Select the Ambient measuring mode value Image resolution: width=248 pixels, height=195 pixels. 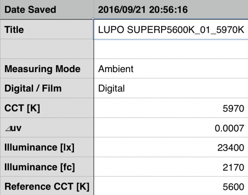point(116,69)
